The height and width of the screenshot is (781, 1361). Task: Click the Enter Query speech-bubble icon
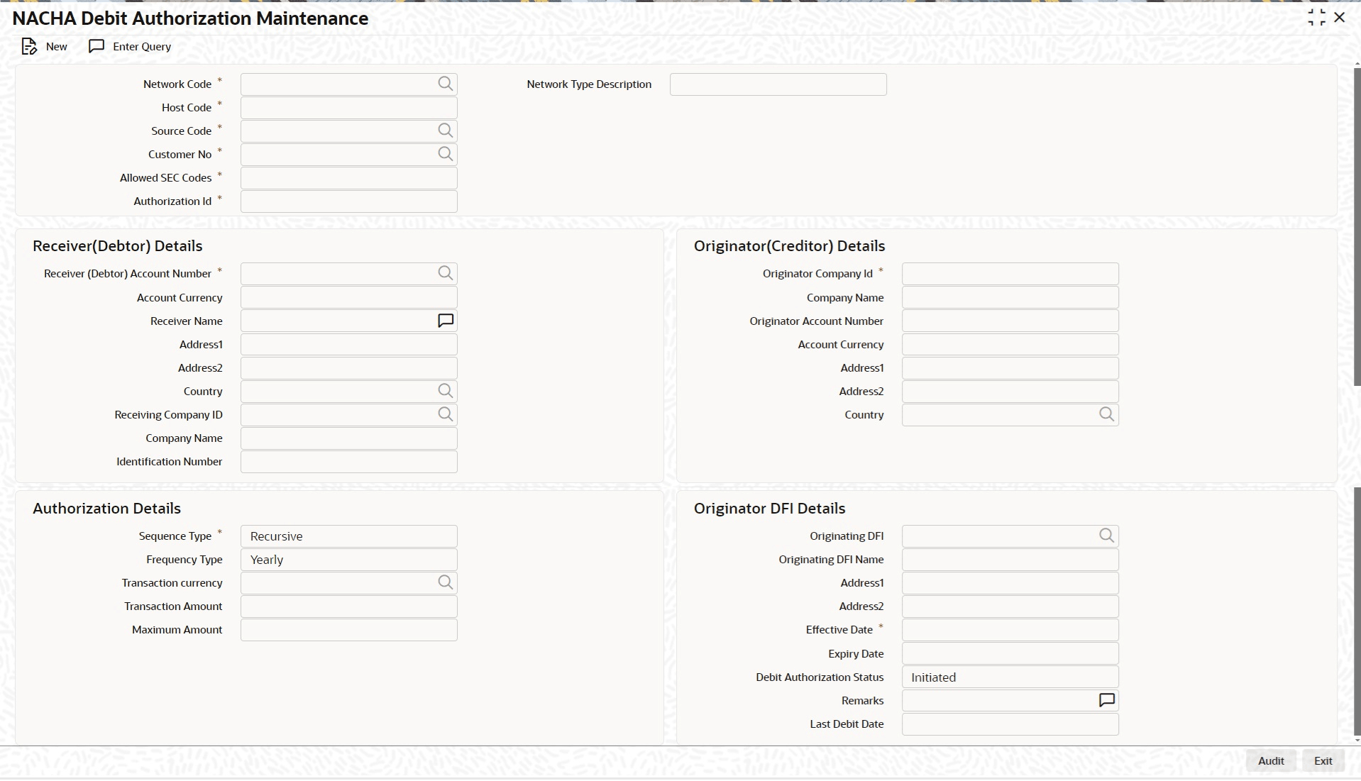(97, 46)
